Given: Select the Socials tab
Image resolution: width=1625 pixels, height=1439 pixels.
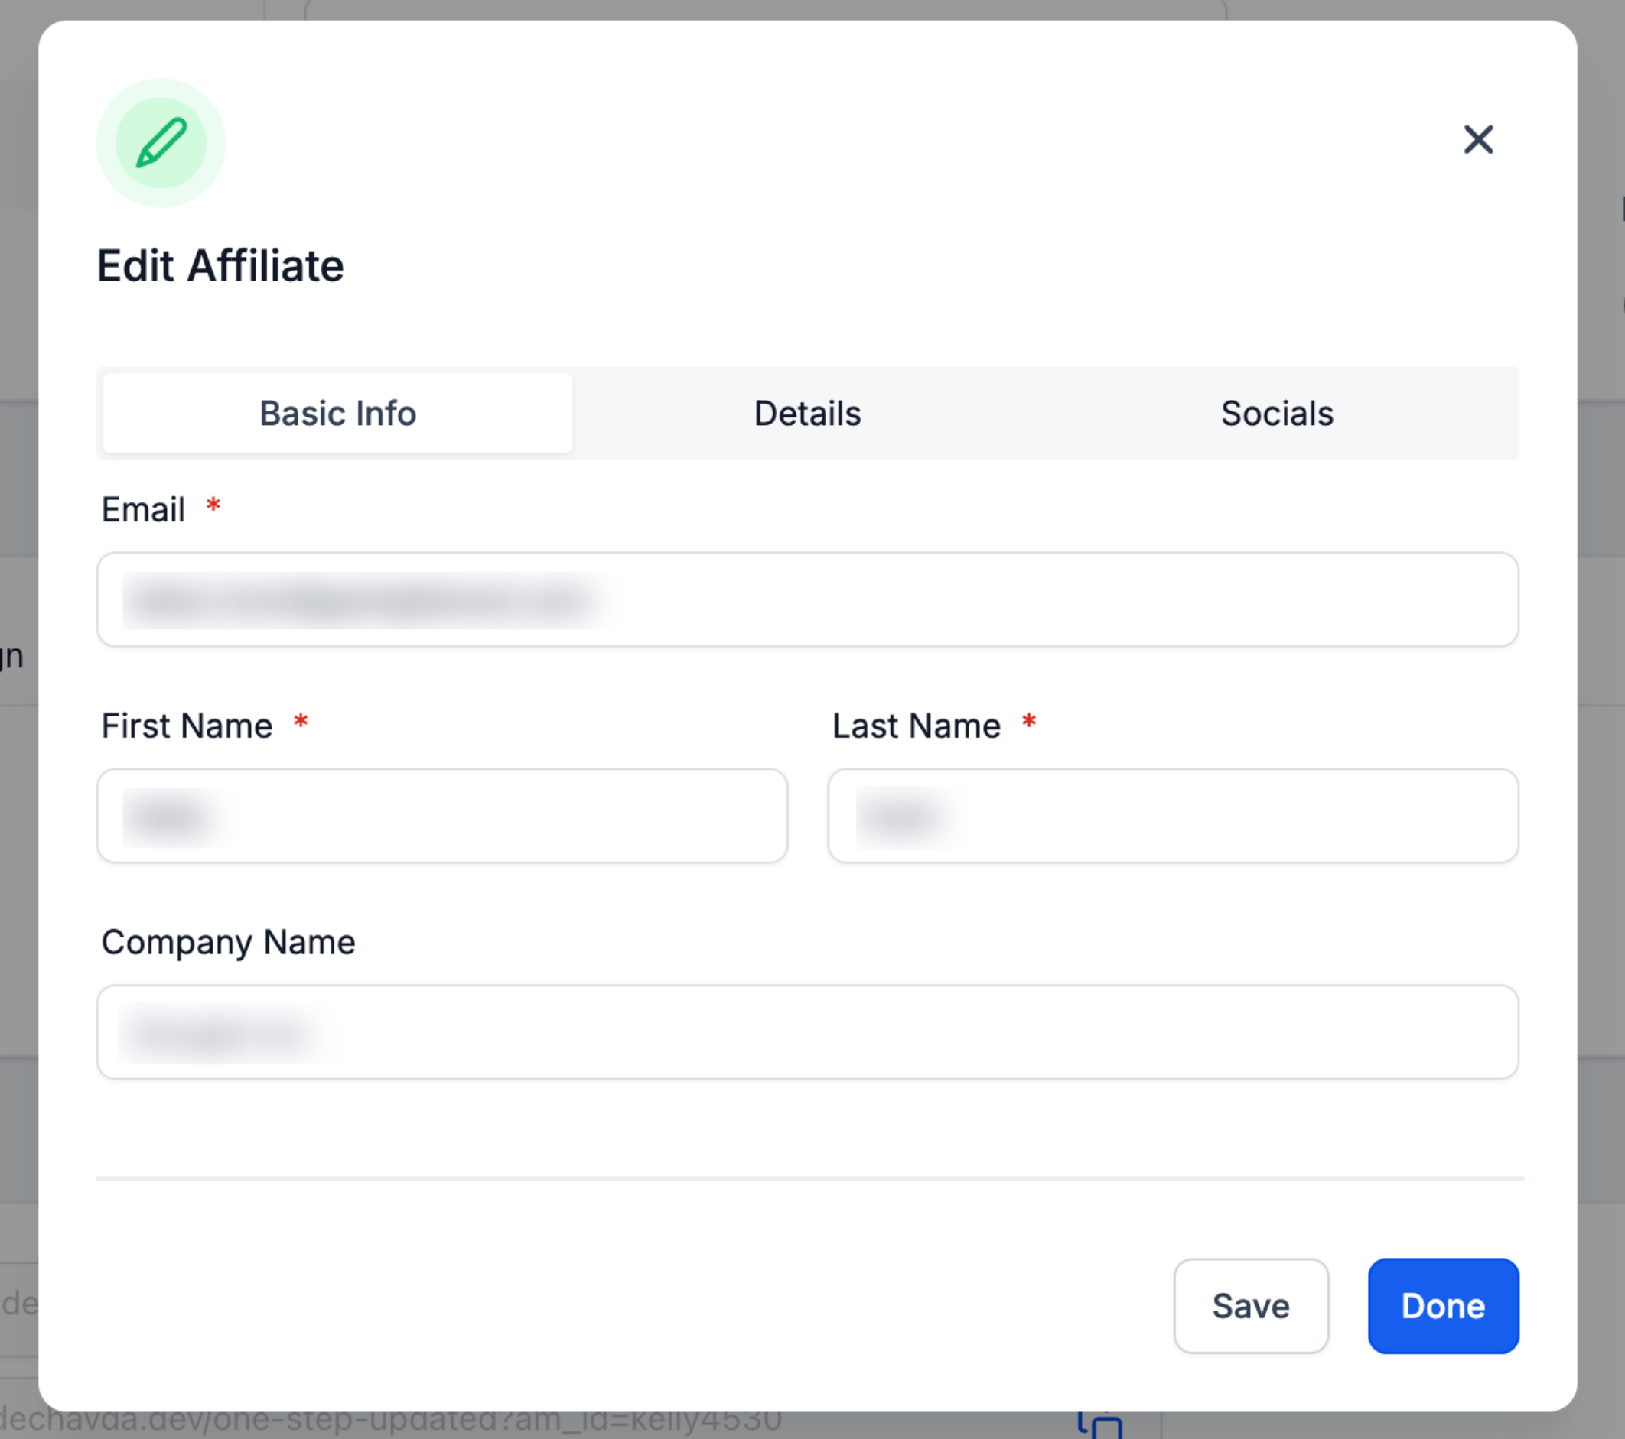Looking at the screenshot, I should [1277, 413].
